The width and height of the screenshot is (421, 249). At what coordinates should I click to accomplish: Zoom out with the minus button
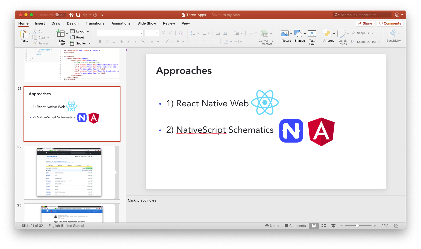(x=341, y=226)
